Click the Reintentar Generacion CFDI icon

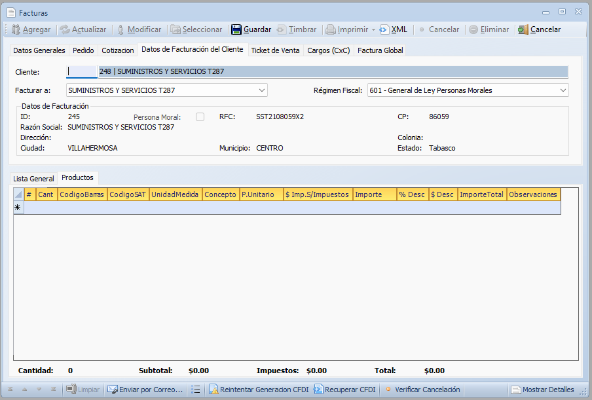(x=213, y=390)
